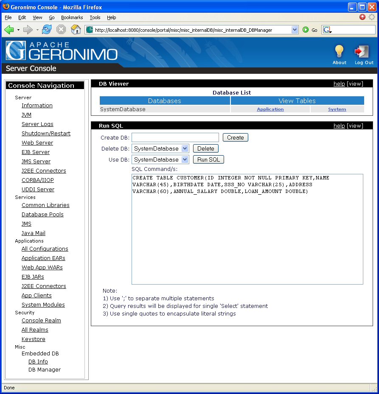The height and width of the screenshot is (394, 379).
Task: Click the browser Forward arrow icon
Action: coord(28,30)
